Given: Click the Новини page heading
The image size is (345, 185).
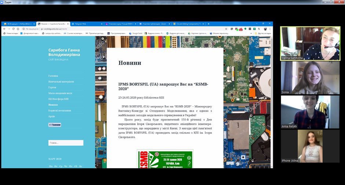Looking at the screenshot, I should 129,63.
